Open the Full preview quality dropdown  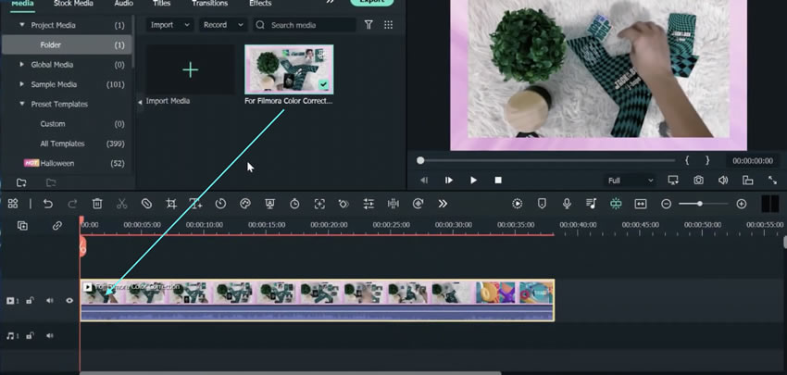631,181
